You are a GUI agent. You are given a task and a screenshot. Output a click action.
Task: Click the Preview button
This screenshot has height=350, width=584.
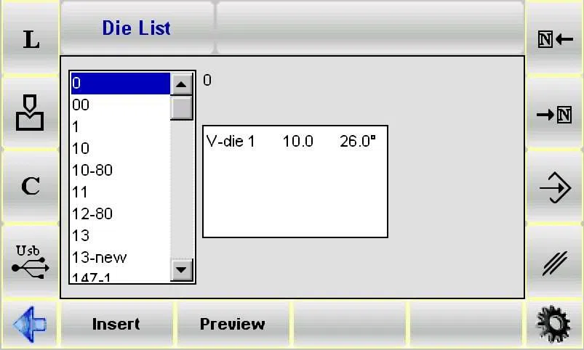point(233,324)
